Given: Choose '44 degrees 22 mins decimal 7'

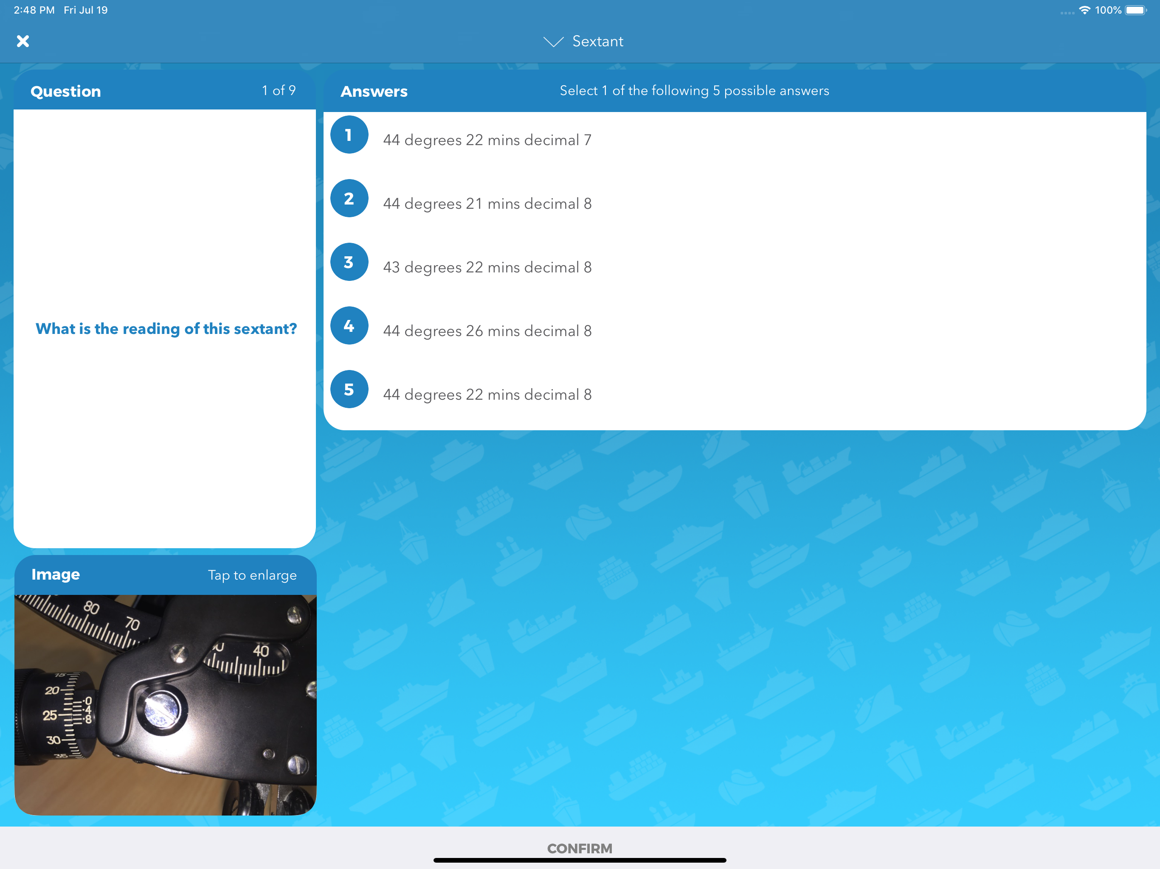Looking at the screenshot, I should [x=487, y=140].
